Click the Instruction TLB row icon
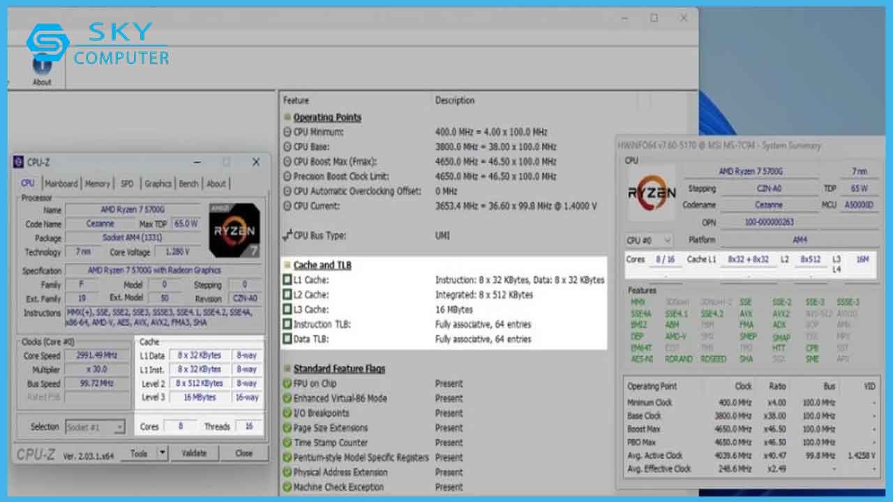 (x=287, y=324)
